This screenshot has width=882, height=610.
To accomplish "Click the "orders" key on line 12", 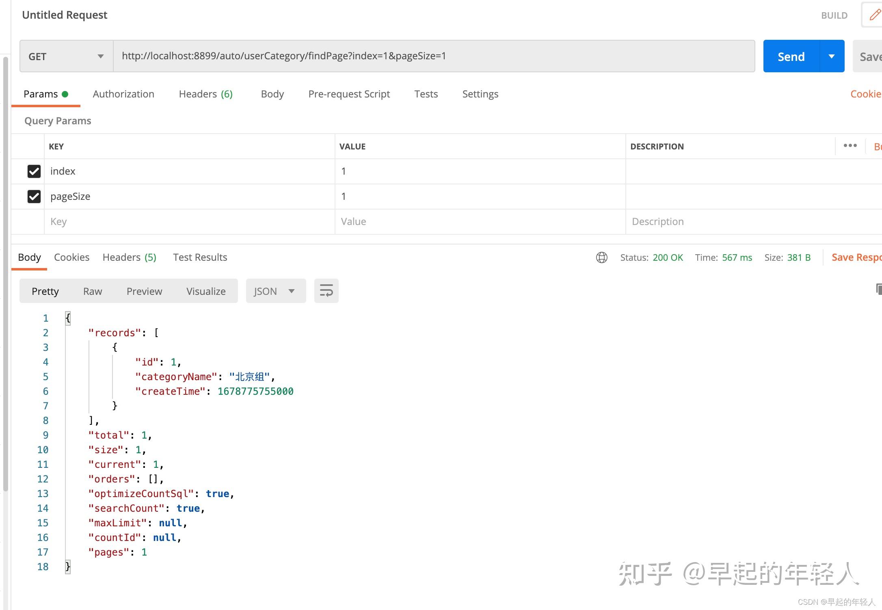I will (112, 479).
